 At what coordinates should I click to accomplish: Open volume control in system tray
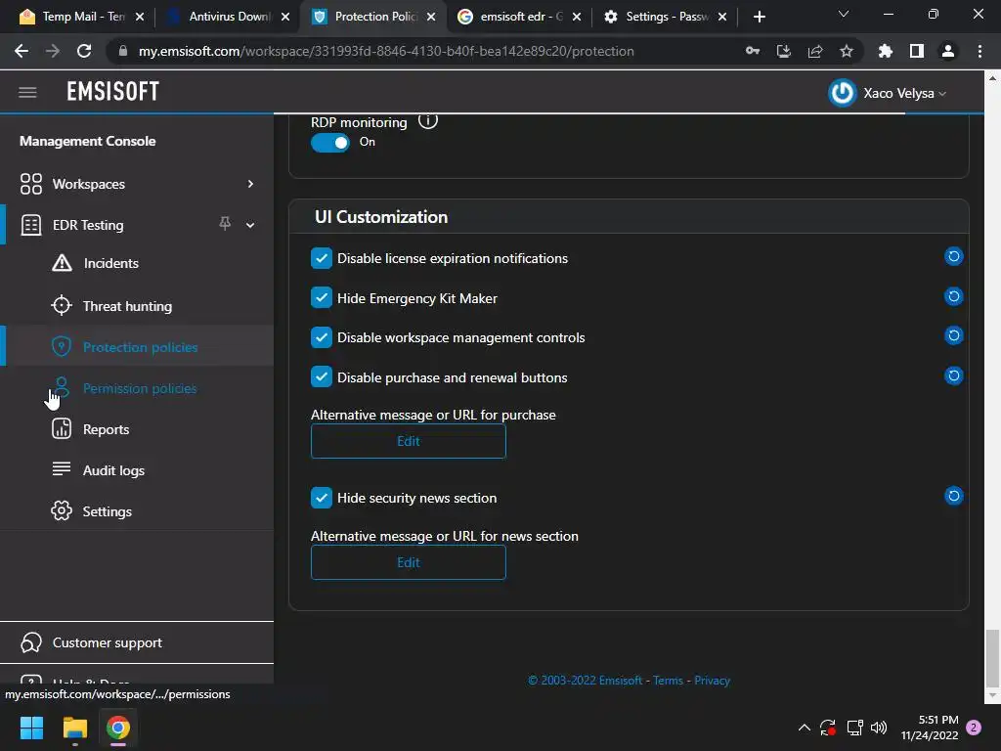click(x=879, y=728)
